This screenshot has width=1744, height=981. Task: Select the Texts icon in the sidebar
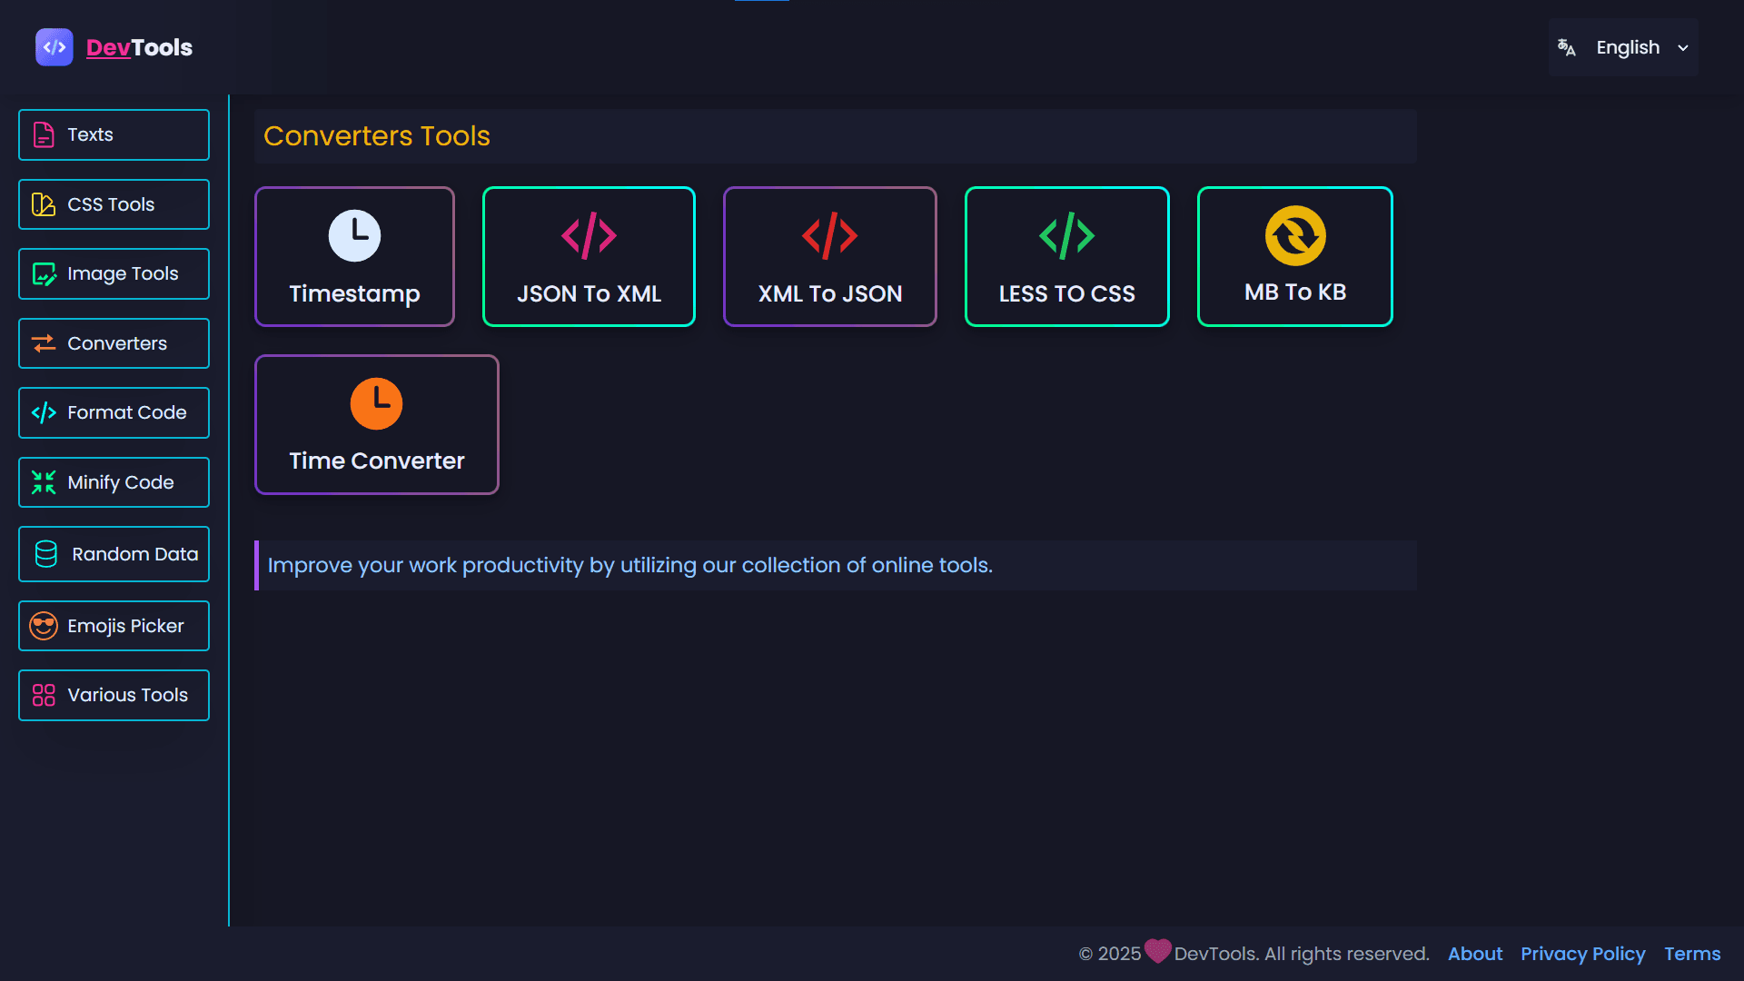pos(45,134)
